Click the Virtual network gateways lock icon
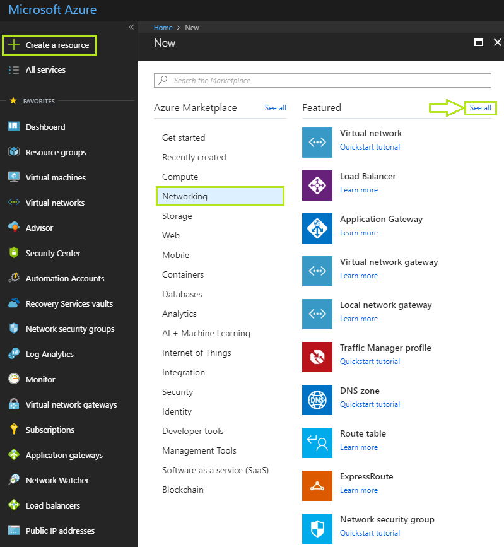 (x=14, y=404)
